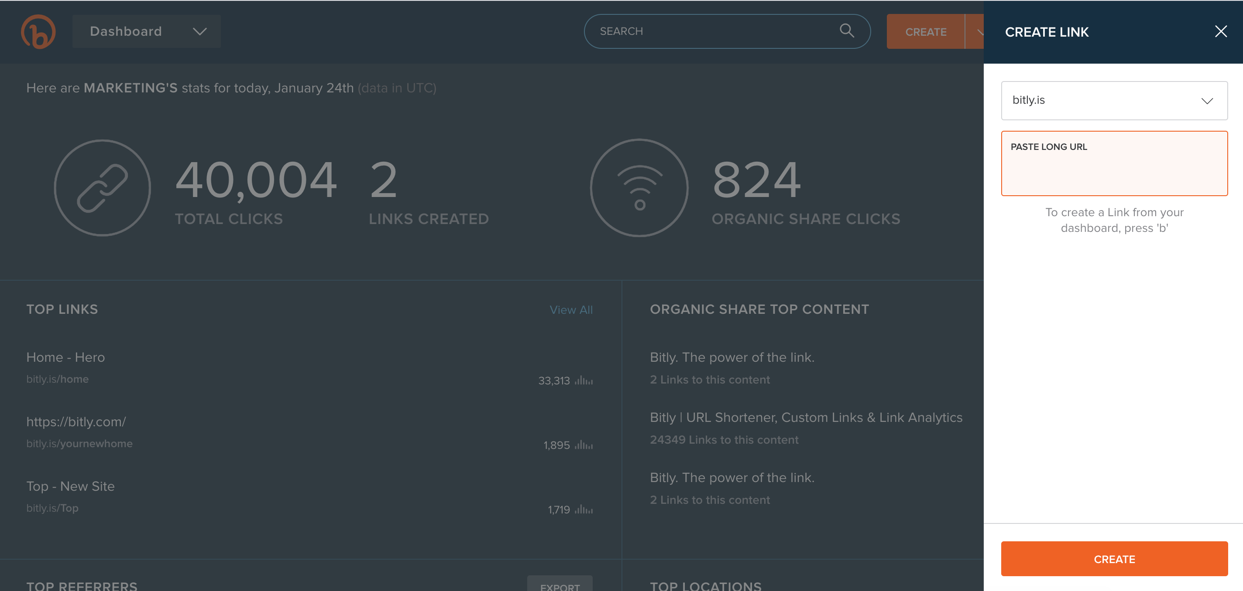Open the Home - Hero top link
Viewport: 1243px width, 591px height.
click(65, 357)
